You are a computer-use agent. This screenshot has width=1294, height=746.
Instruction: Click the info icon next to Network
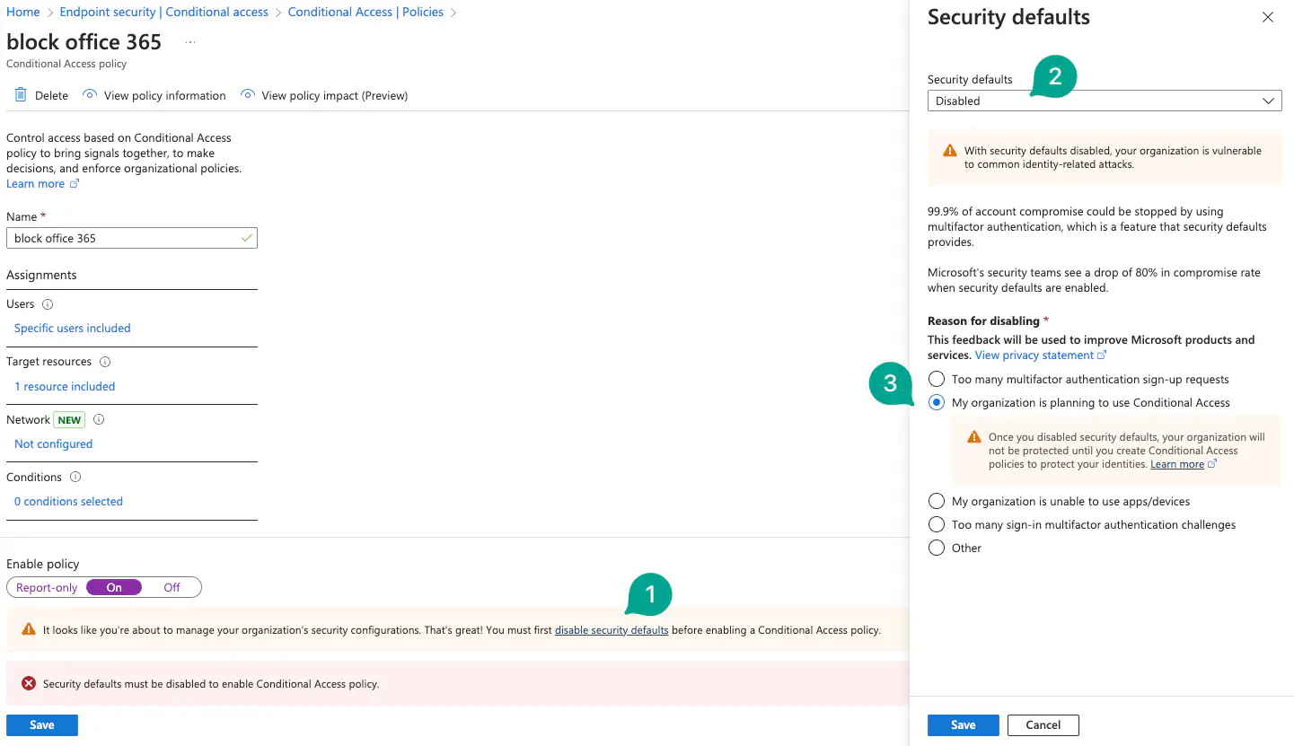[99, 419]
